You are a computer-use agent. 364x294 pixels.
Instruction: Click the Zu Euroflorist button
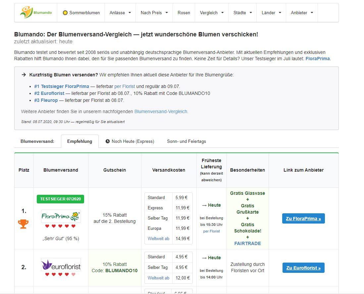pos(303,268)
